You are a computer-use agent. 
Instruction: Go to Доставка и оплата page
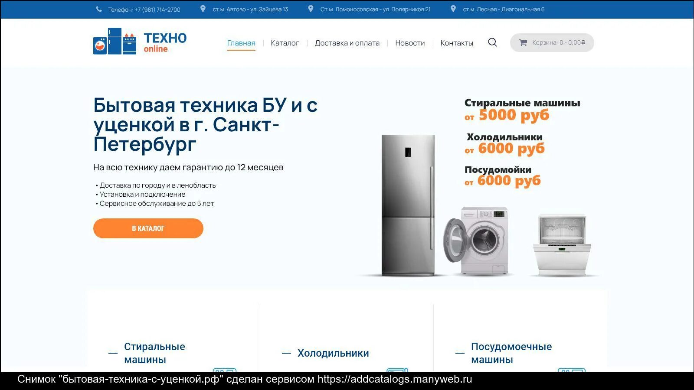(347, 43)
